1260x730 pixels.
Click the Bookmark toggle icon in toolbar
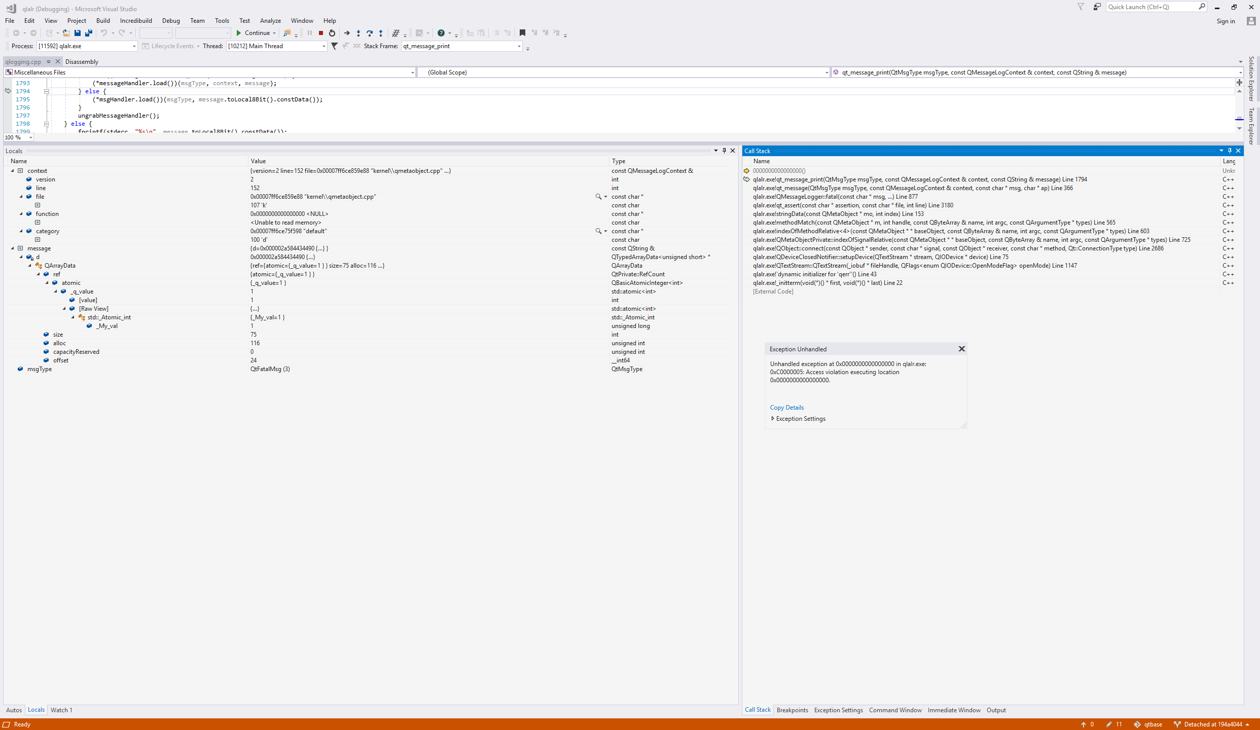(x=522, y=33)
